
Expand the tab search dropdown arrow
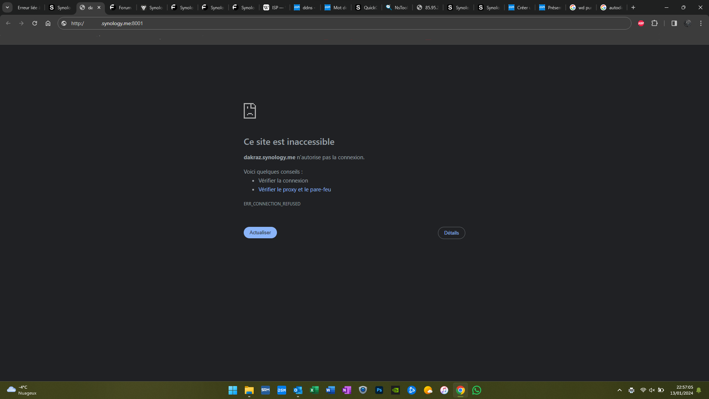[7, 7]
